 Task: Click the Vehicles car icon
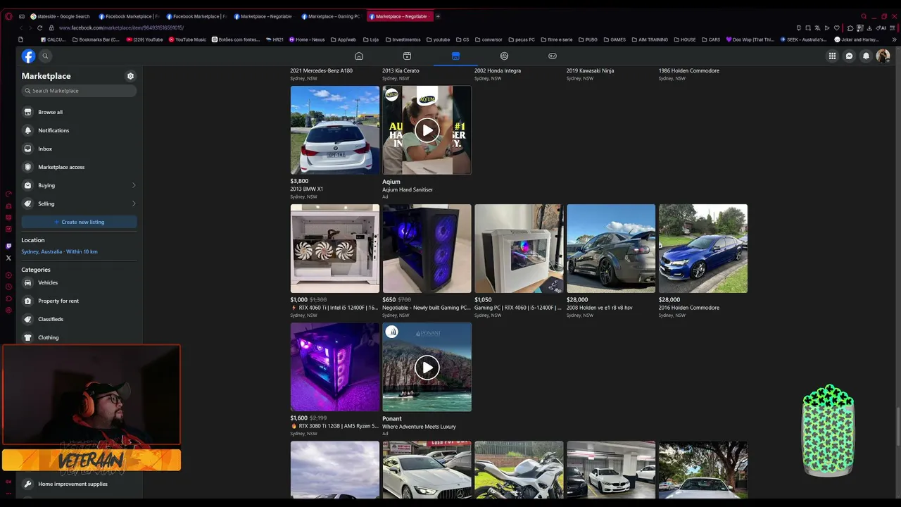(x=28, y=282)
